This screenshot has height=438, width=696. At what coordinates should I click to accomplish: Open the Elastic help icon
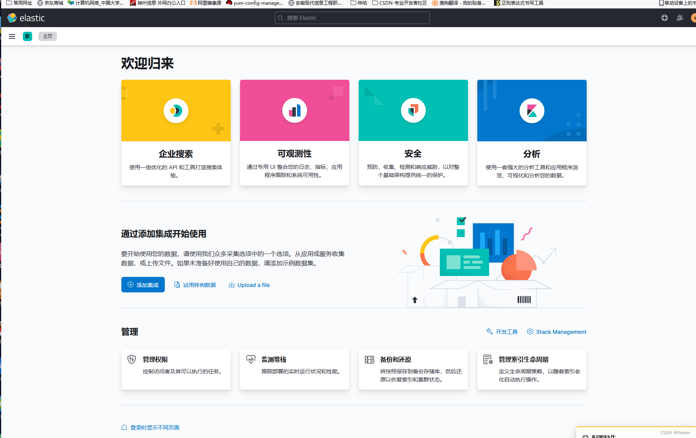pyautogui.click(x=664, y=18)
